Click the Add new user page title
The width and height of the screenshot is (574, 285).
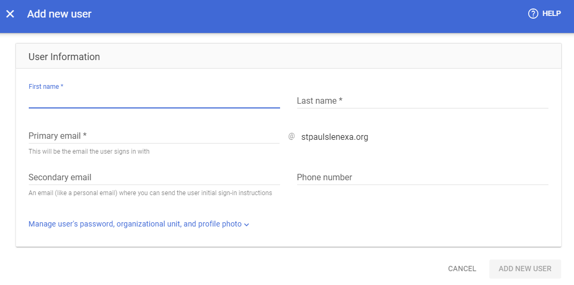(x=59, y=14)
